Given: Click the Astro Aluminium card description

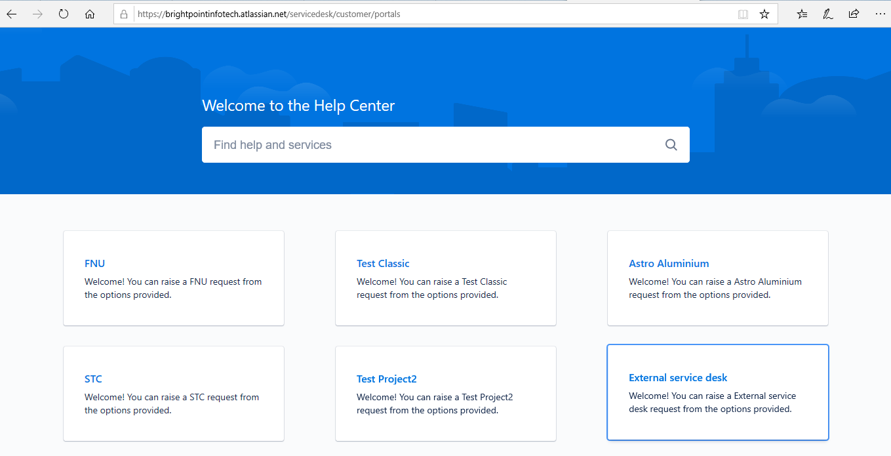Looking at the screenshot, I should (x=715, y=289).
